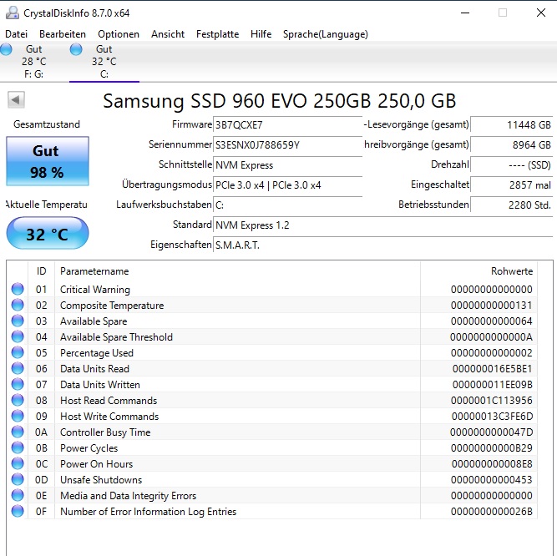Click the Firmware field 3B7QCXE7
This screenshot has height=556, width=557.
tap(288, 125)
